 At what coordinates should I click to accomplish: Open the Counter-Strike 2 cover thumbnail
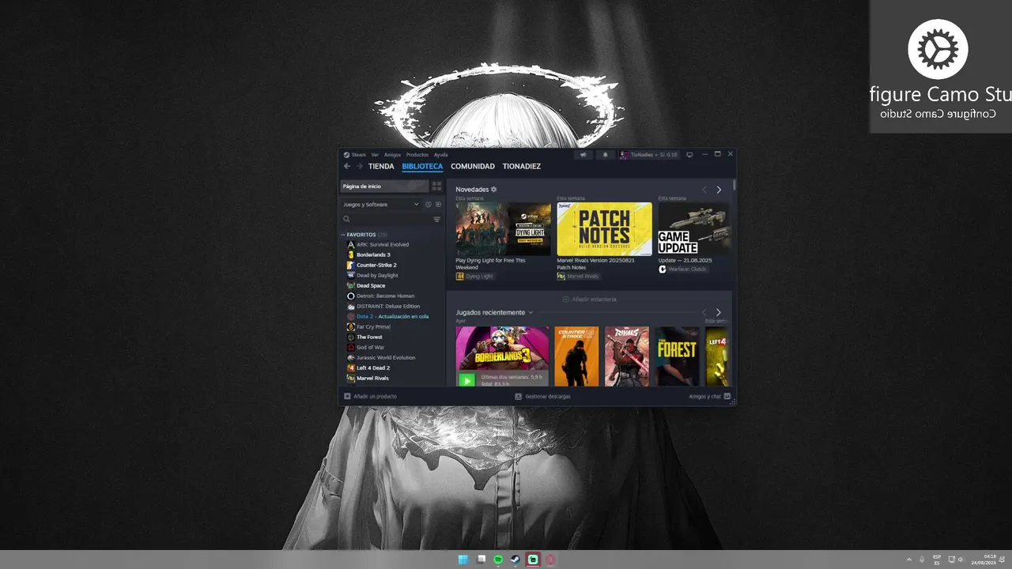click(576, 356)
